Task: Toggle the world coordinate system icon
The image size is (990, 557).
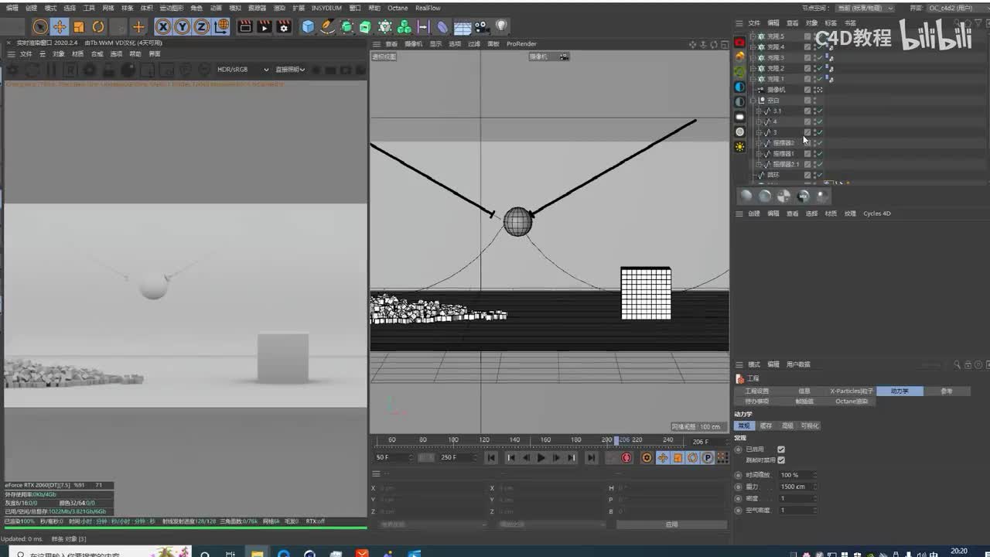Action: [x=221, y=27]
